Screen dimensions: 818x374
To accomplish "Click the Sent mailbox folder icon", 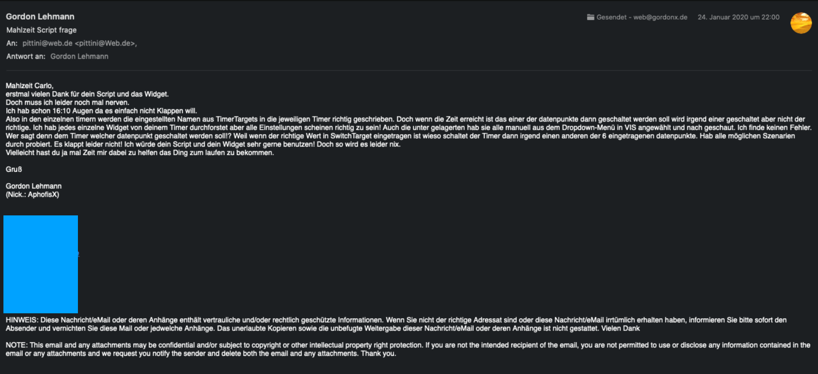I will [x=591, y=17].
